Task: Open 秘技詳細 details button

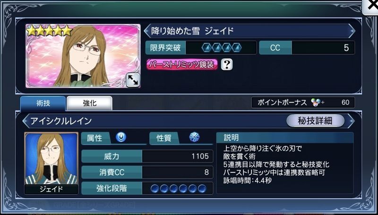Action: point(315,121)
